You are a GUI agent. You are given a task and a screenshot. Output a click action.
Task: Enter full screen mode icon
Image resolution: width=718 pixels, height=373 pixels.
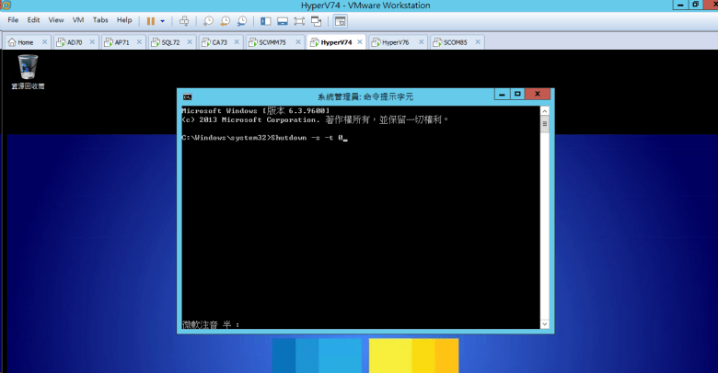point(300,19)
